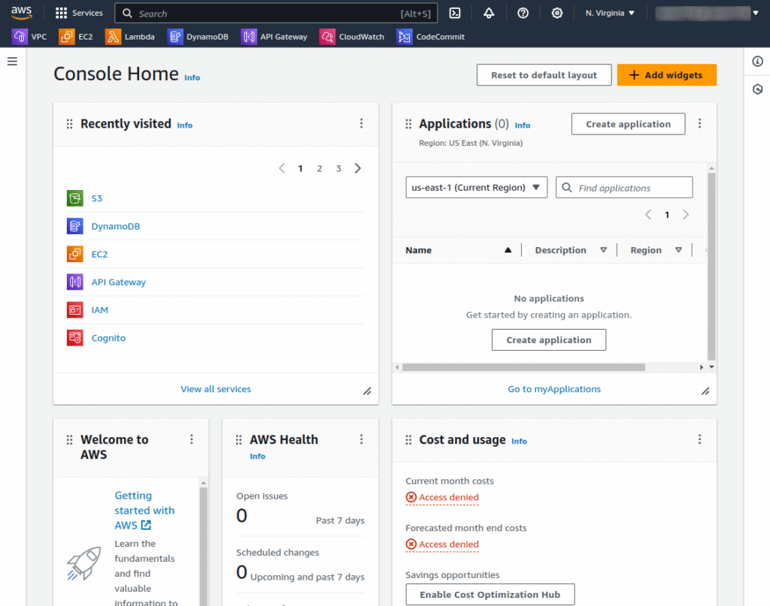Focus the top Search field
The width and height of the screenshot is (770, 606).
point(276,14)
